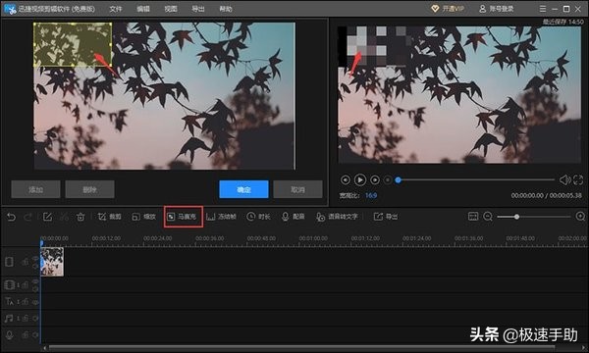Open the 语音转文字 speech-to-text tool
The height and width of the screenshot is (353, 589).
pyautogui.click(x=337, y=217)
